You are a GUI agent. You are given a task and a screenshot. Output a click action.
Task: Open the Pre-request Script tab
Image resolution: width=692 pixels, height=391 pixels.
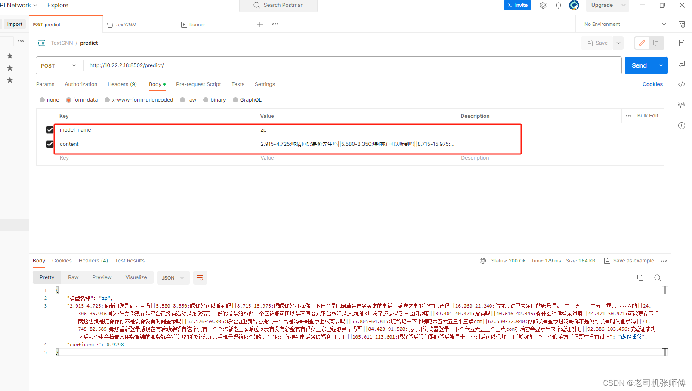[x=198, y=84]
